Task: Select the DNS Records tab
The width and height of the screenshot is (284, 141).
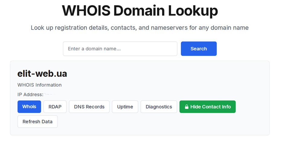Action: (x=89, y=107)
